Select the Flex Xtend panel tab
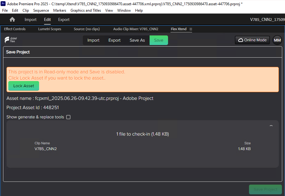 [x=179, y=29]
